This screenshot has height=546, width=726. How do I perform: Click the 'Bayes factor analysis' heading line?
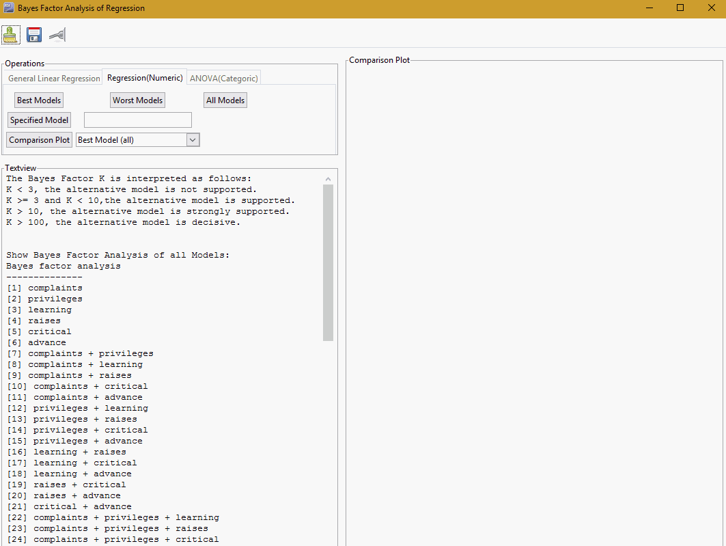coord(64,267)
